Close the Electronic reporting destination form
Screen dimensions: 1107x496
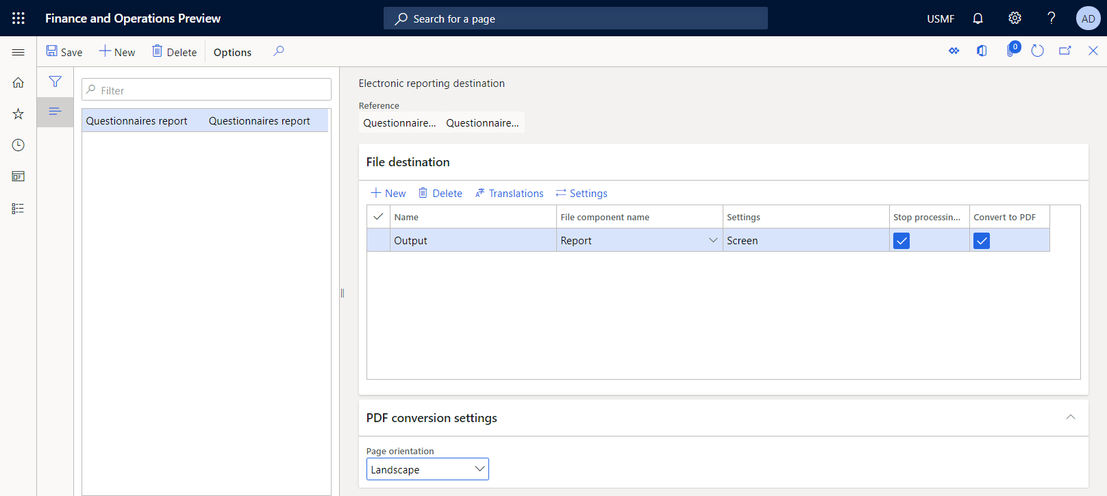pyautogui.click(x=1093, y=51)
